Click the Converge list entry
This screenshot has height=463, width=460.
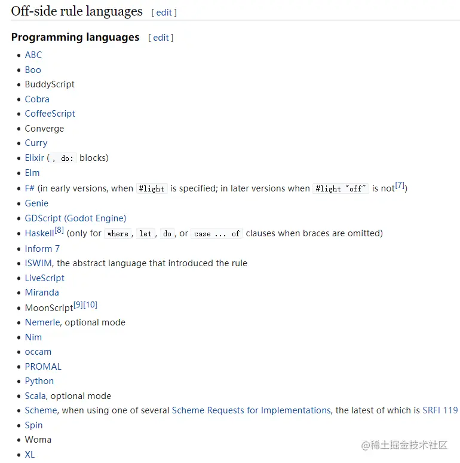(x=44, y=129)
